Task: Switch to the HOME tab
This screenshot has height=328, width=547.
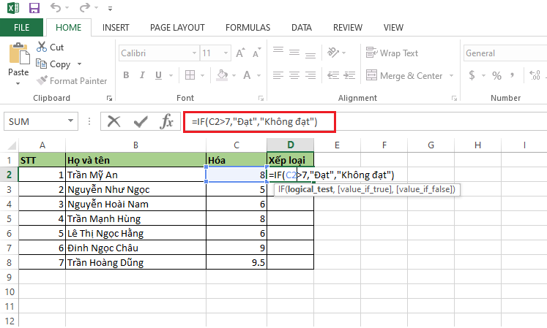Action: tap(68, 28)
